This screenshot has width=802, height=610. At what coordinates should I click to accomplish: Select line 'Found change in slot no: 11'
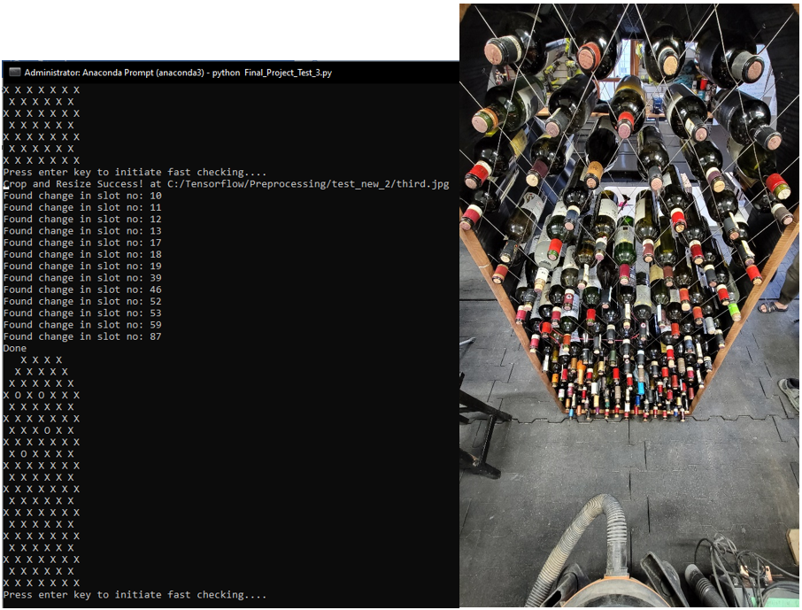pos(82,208)
